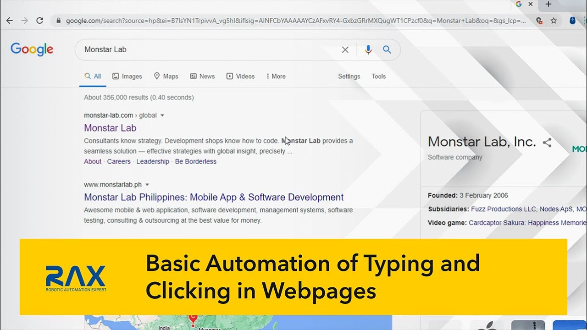587x330 pixels.
Task: Click the magnifying glass search button
Action: [387, 49]
